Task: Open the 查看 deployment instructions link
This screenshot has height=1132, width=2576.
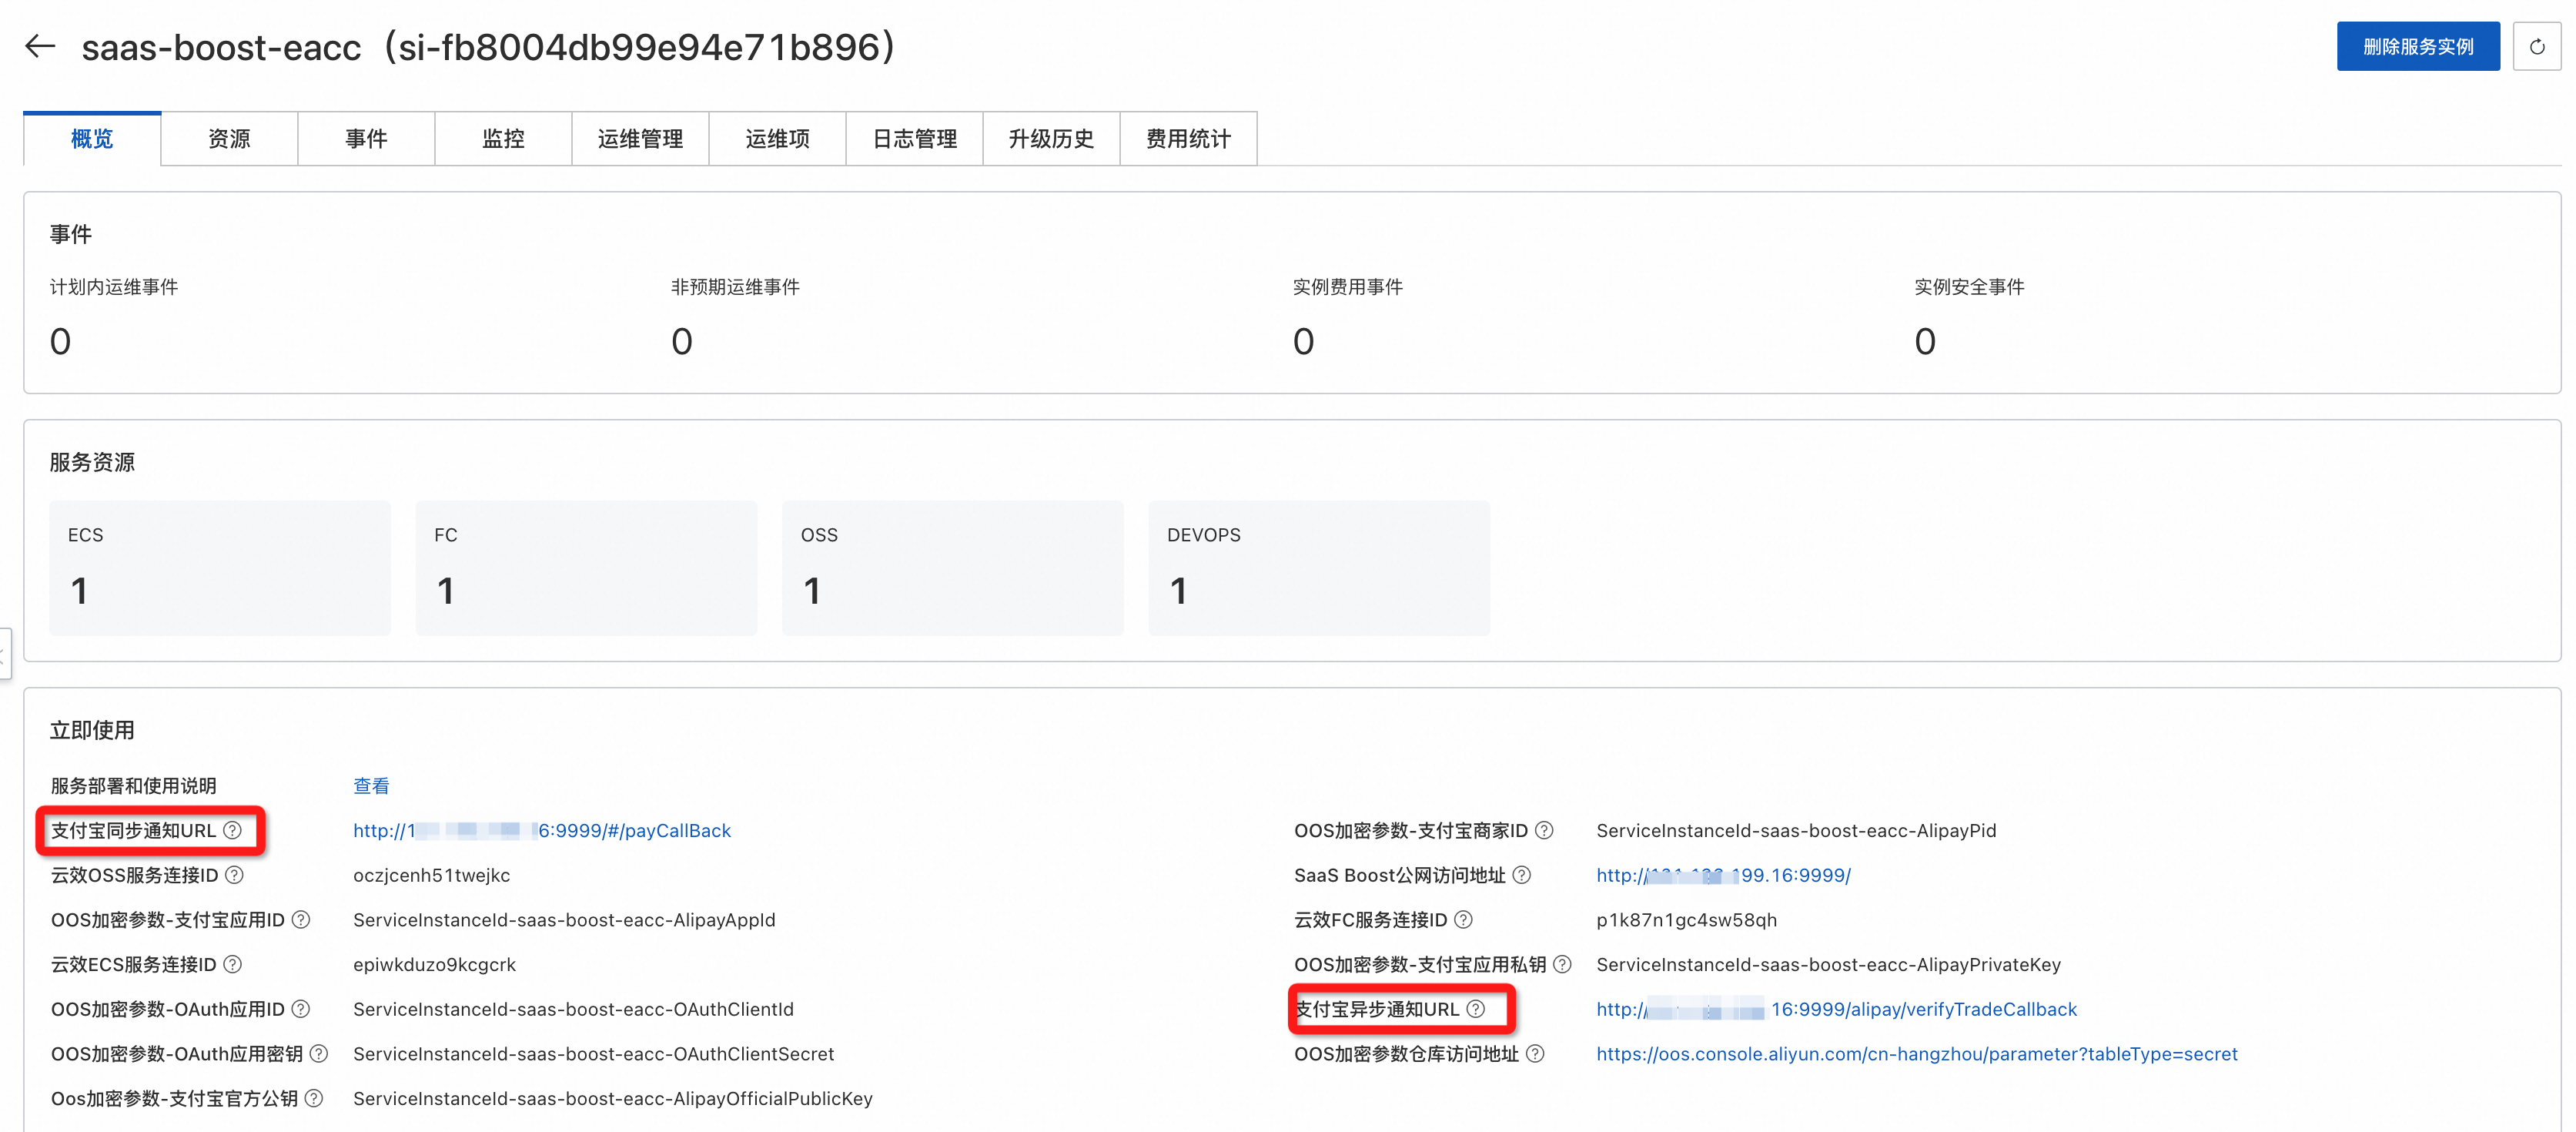Action: tap(371, 786)
